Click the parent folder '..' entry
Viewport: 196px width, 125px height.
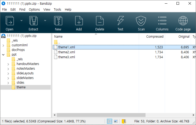click(57, 42)
